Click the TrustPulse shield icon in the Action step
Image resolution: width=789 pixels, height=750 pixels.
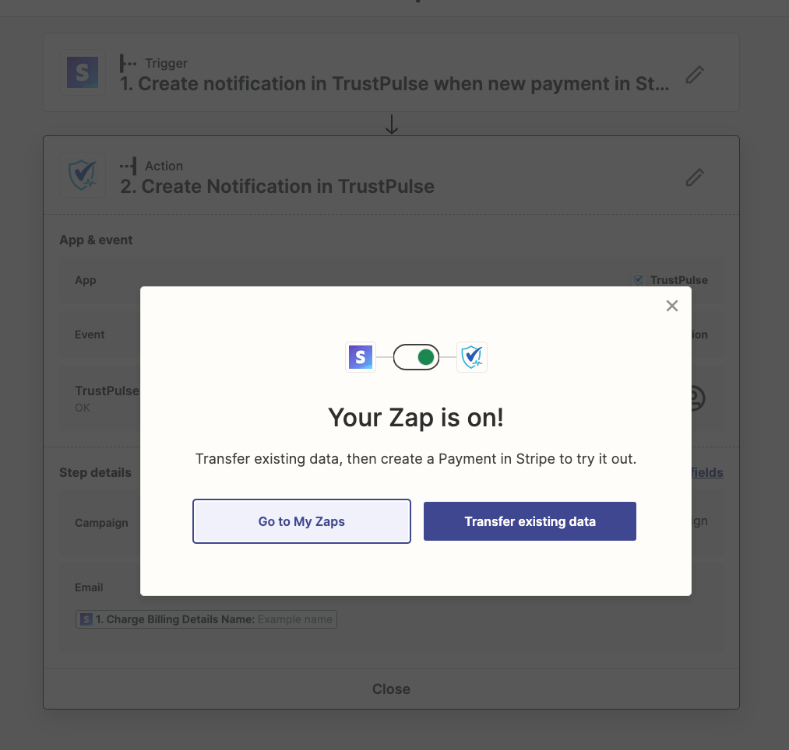click(x=83, y=175)
